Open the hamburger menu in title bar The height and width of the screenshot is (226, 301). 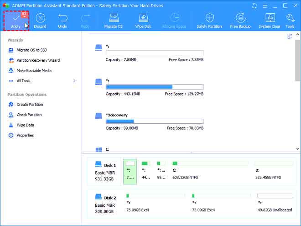(x=265, y=6)
